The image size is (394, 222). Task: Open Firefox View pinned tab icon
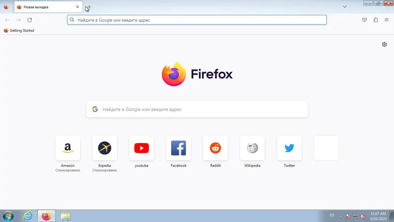pos(6,7)
